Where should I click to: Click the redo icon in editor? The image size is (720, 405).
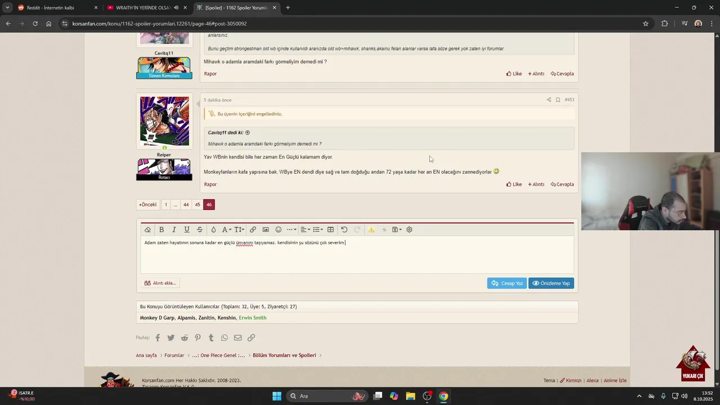click(x=357, y=229)
